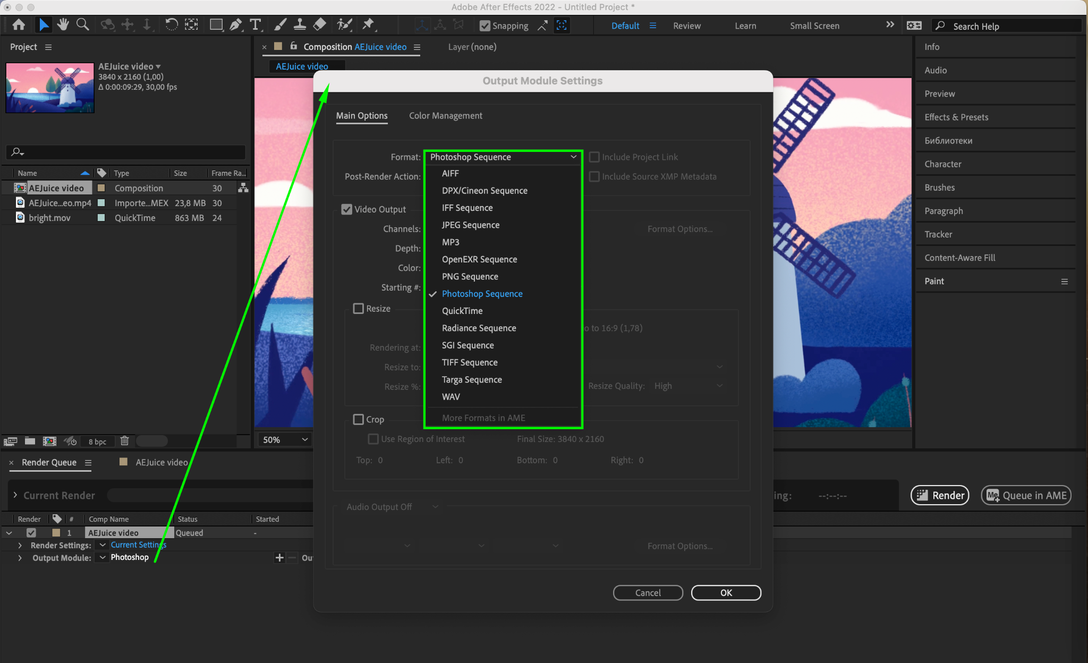Select the Zoom tool

(x=82, y=25)
